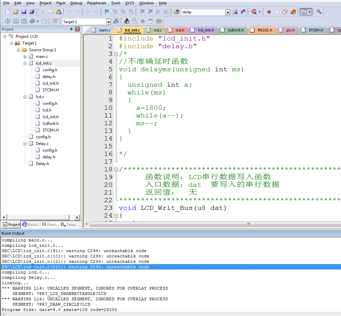Screen dimensions: 341x316
Task: Cut selection with scissors icon
Action: click(x=43, y=12)
